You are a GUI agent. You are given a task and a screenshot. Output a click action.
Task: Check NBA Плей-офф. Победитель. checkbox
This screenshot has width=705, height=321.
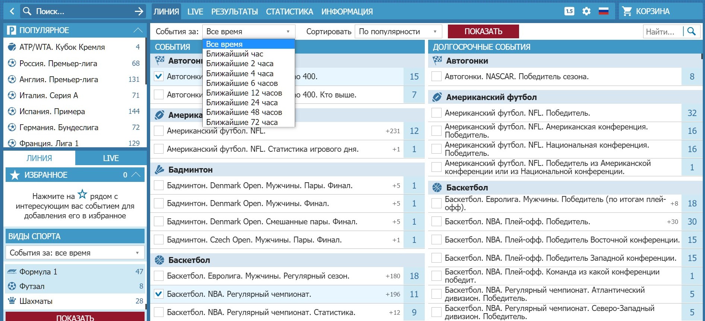[436, 221]
